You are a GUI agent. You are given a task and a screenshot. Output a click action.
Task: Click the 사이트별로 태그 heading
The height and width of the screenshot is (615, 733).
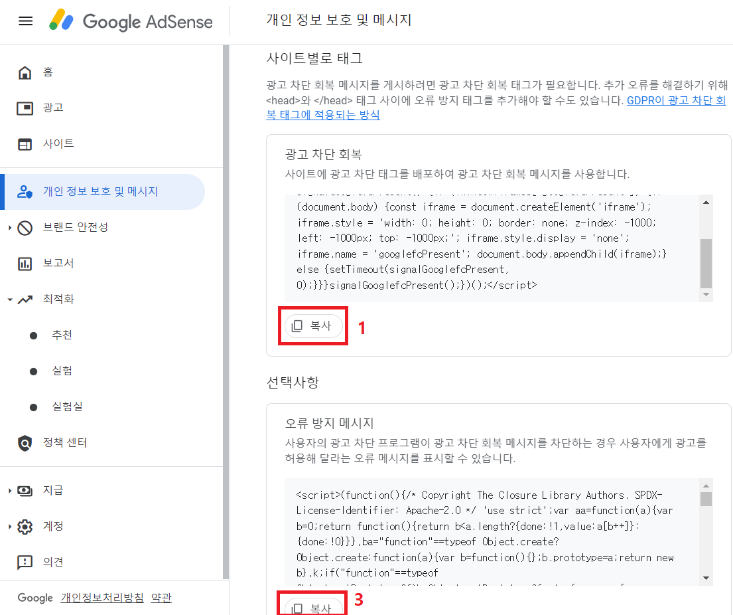314,58
